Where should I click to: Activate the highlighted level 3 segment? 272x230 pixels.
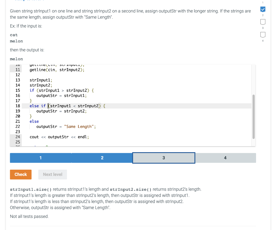[x=163, y=158]
